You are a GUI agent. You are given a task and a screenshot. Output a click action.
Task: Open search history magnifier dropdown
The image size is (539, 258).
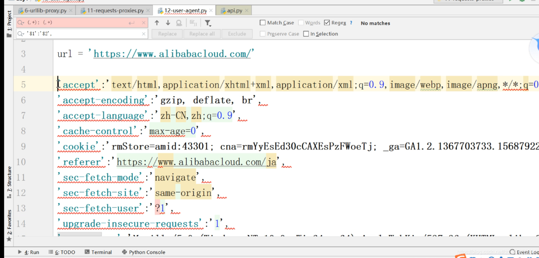coord(21,23)
